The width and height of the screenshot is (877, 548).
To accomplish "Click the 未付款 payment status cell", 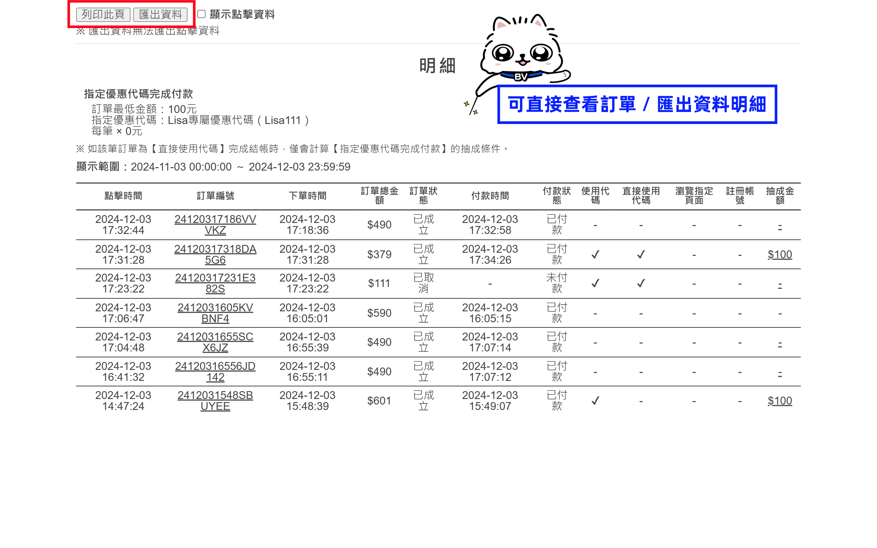I will coord(557,283).
